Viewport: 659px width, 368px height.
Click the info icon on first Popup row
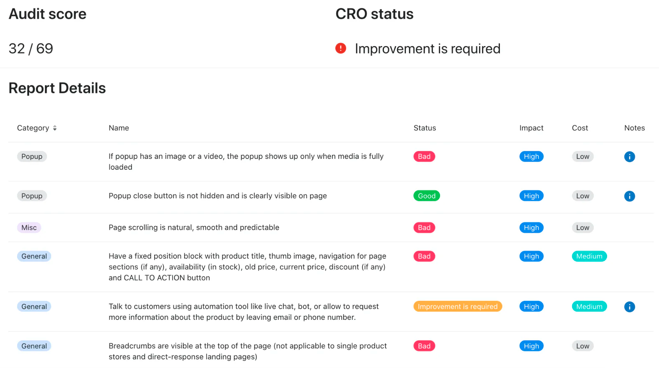(x=629, y=157)
